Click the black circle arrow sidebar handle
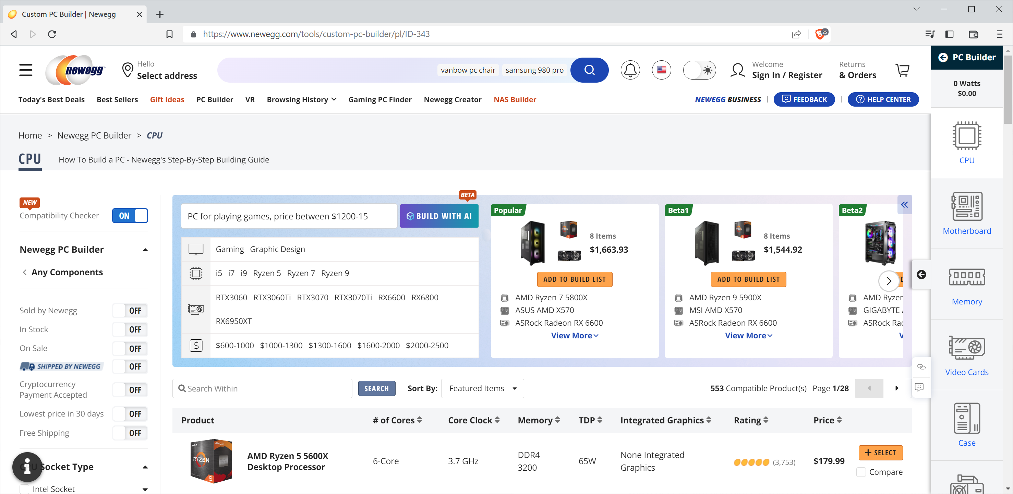Viewport: 1013px width, 494px height. click(x=921, y=275)
